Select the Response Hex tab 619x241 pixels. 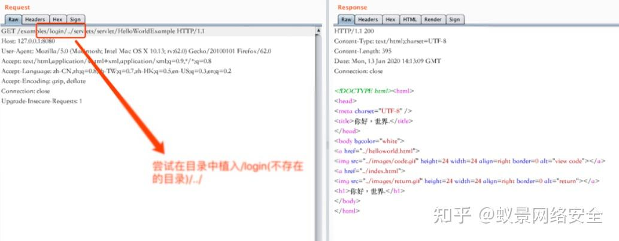tap(390, 19)
